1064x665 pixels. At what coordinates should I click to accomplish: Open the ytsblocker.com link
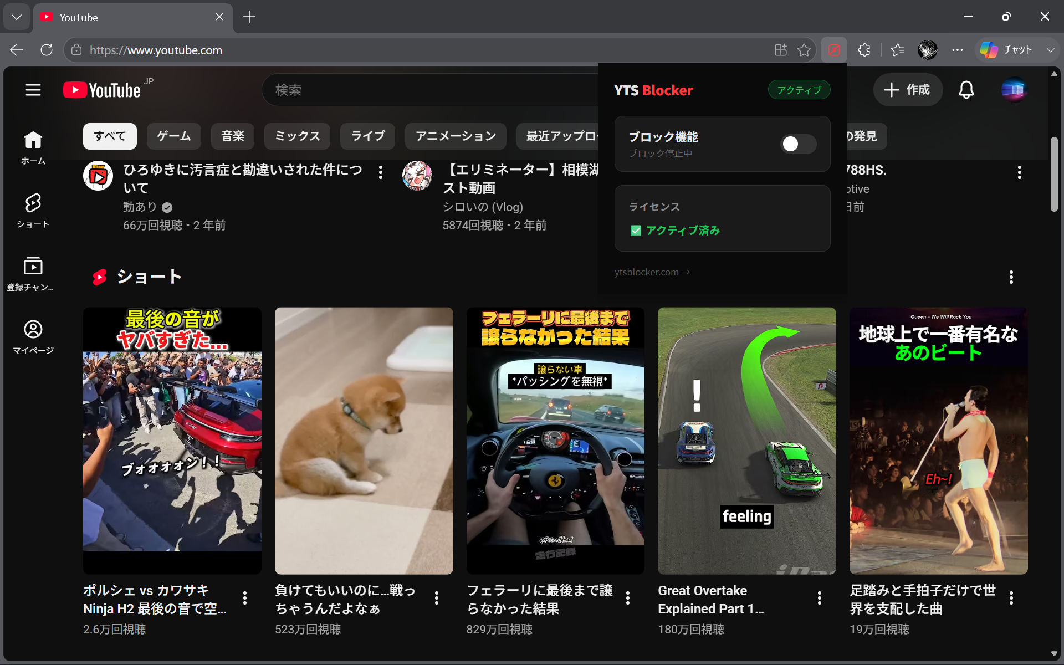click(x=652, y=272)
